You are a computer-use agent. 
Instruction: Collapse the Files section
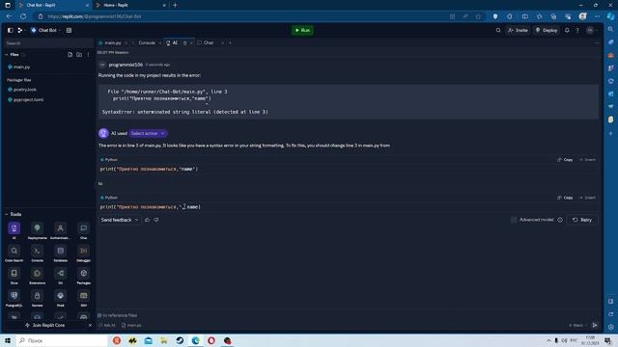coord(7,55)
